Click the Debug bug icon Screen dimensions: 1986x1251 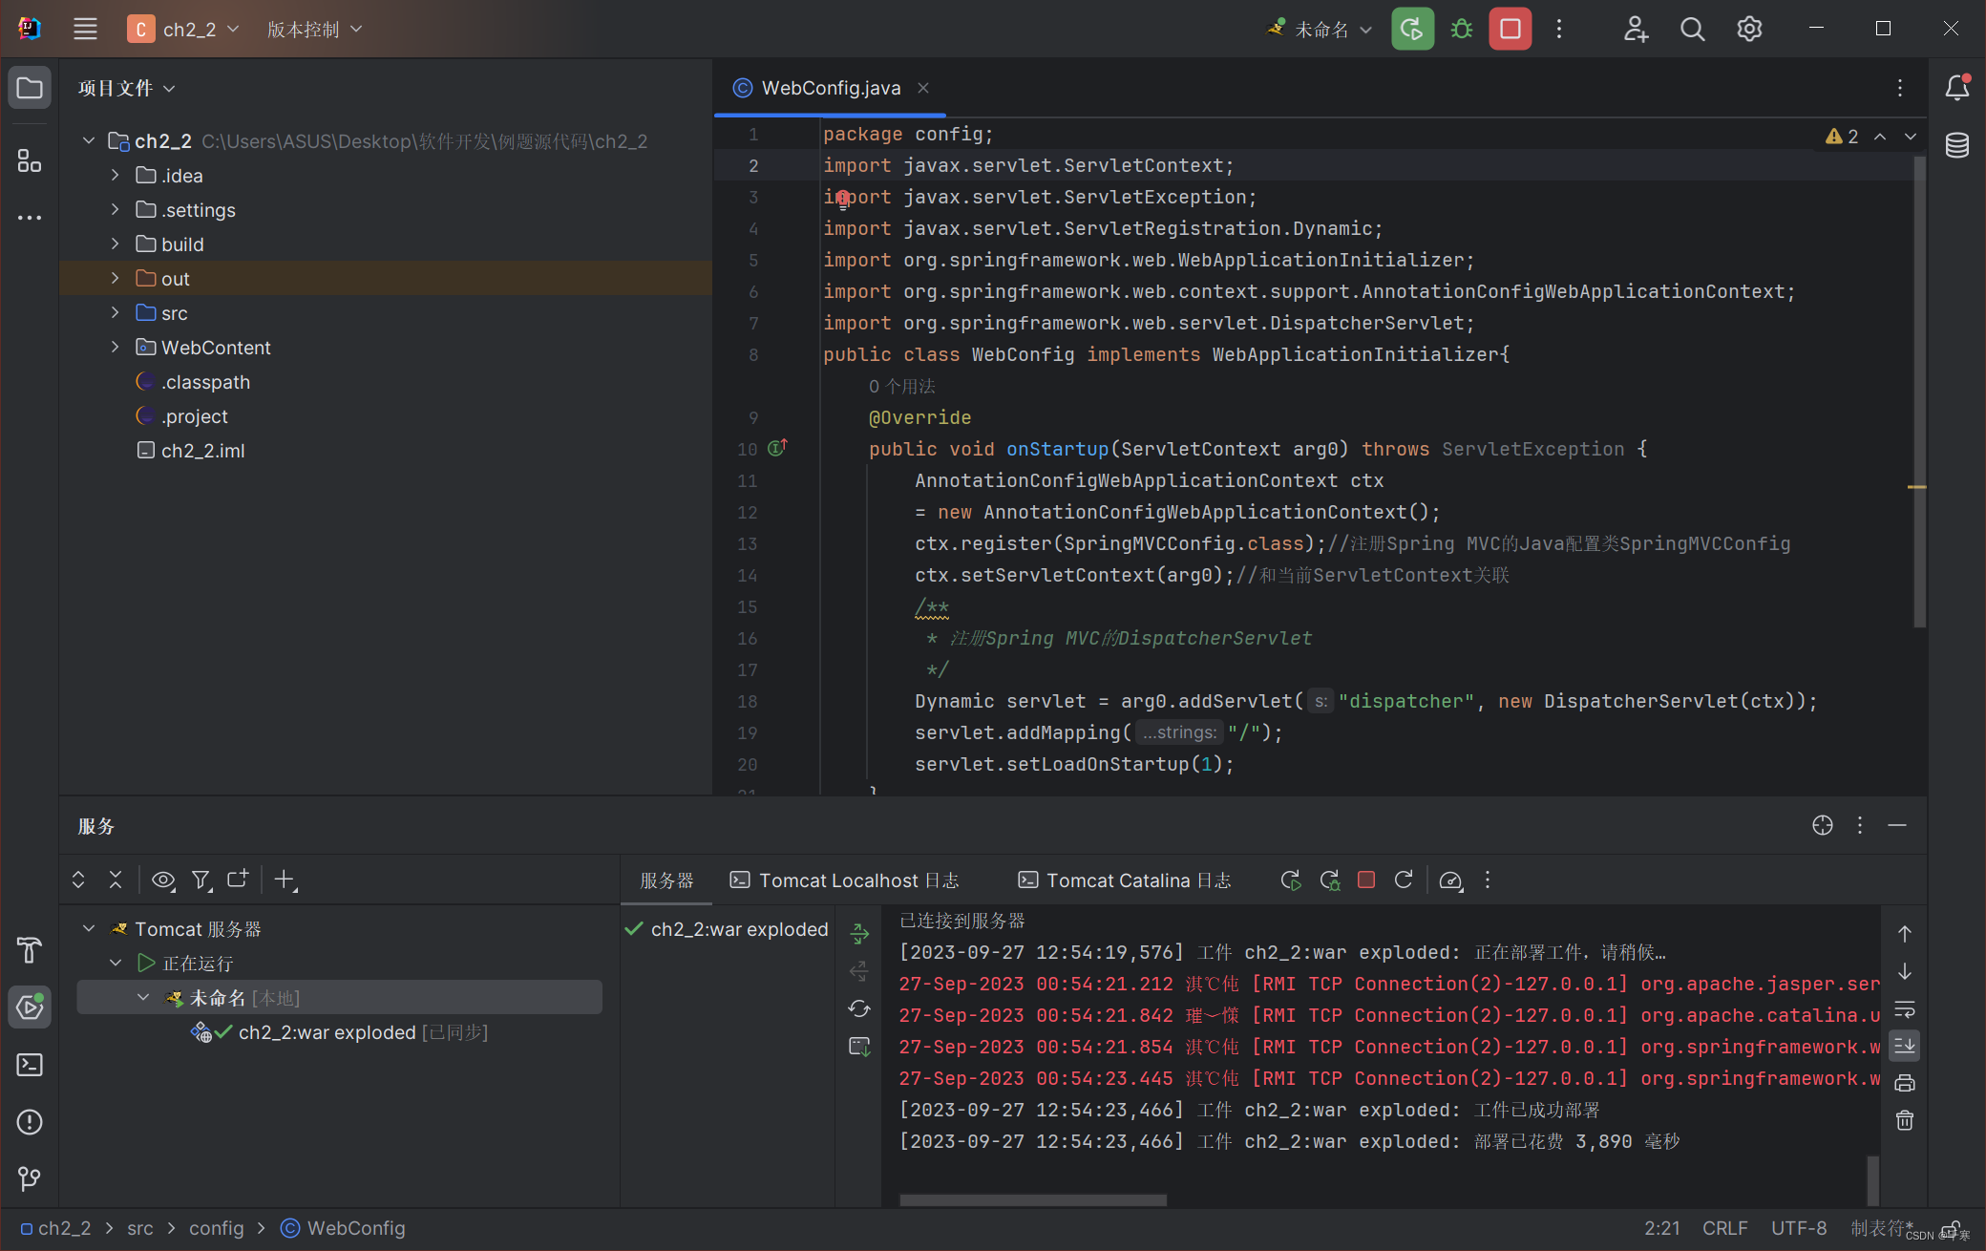click(1461, 29)
